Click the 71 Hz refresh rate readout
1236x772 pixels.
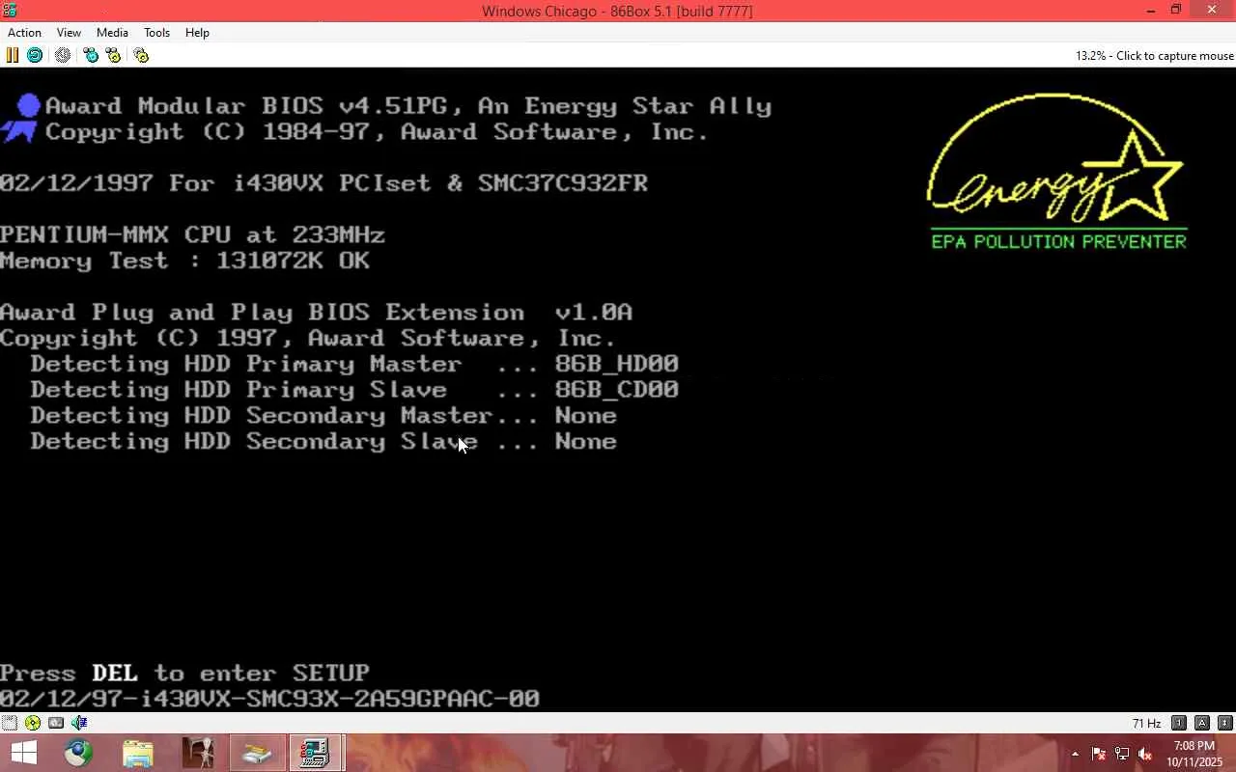click(x=1147, y=724)
